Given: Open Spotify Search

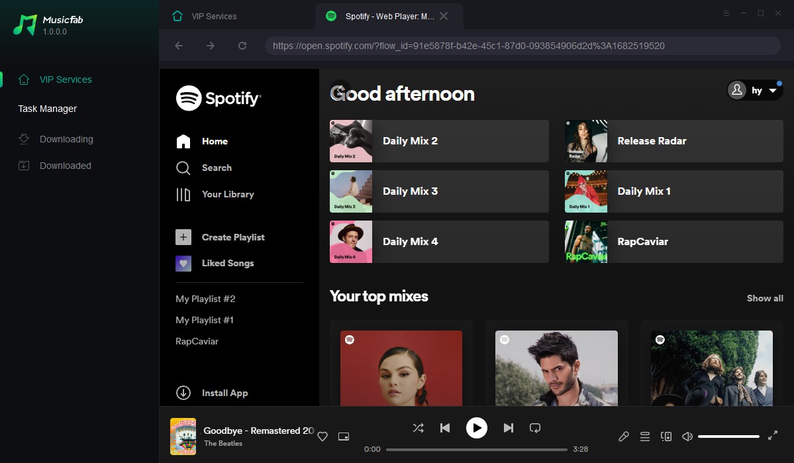Looking at the screenshot, I should (203, 168).
